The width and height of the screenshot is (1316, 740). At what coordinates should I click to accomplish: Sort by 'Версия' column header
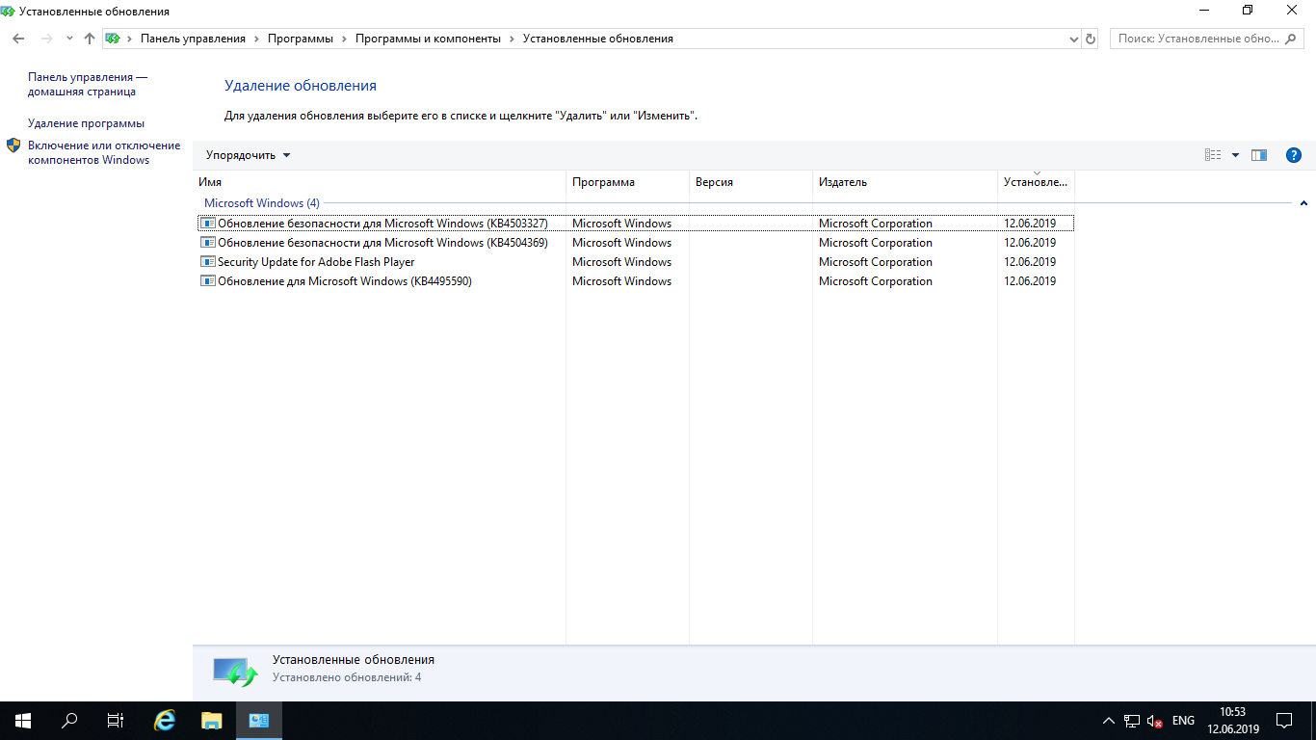(x=750, y=182)
